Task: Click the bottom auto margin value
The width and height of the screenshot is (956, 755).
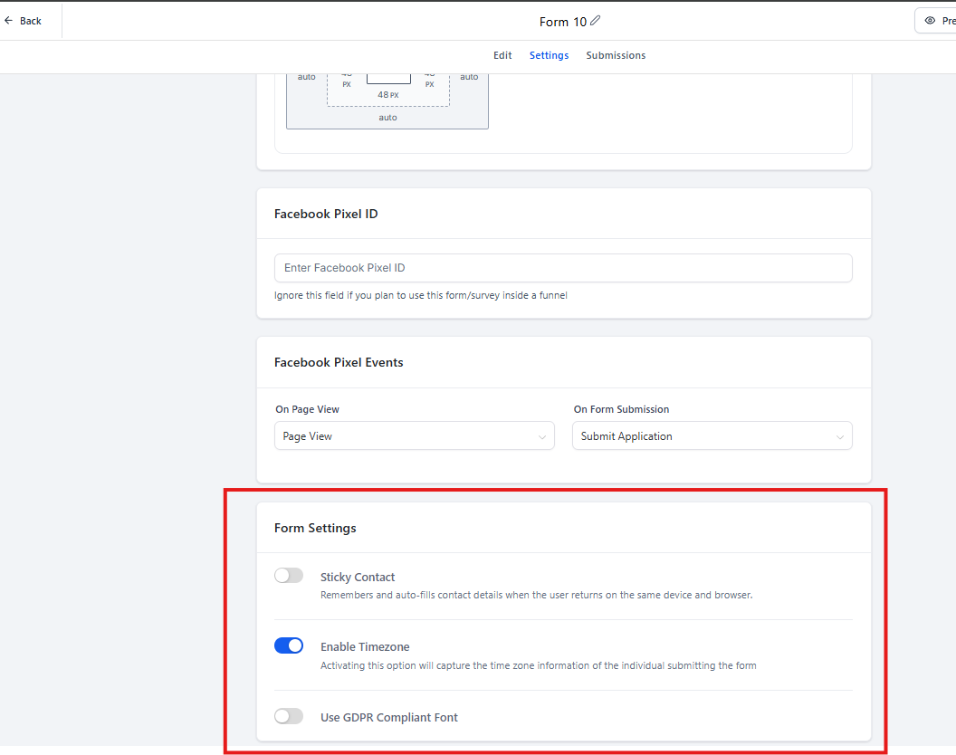Action: (387, 118)
